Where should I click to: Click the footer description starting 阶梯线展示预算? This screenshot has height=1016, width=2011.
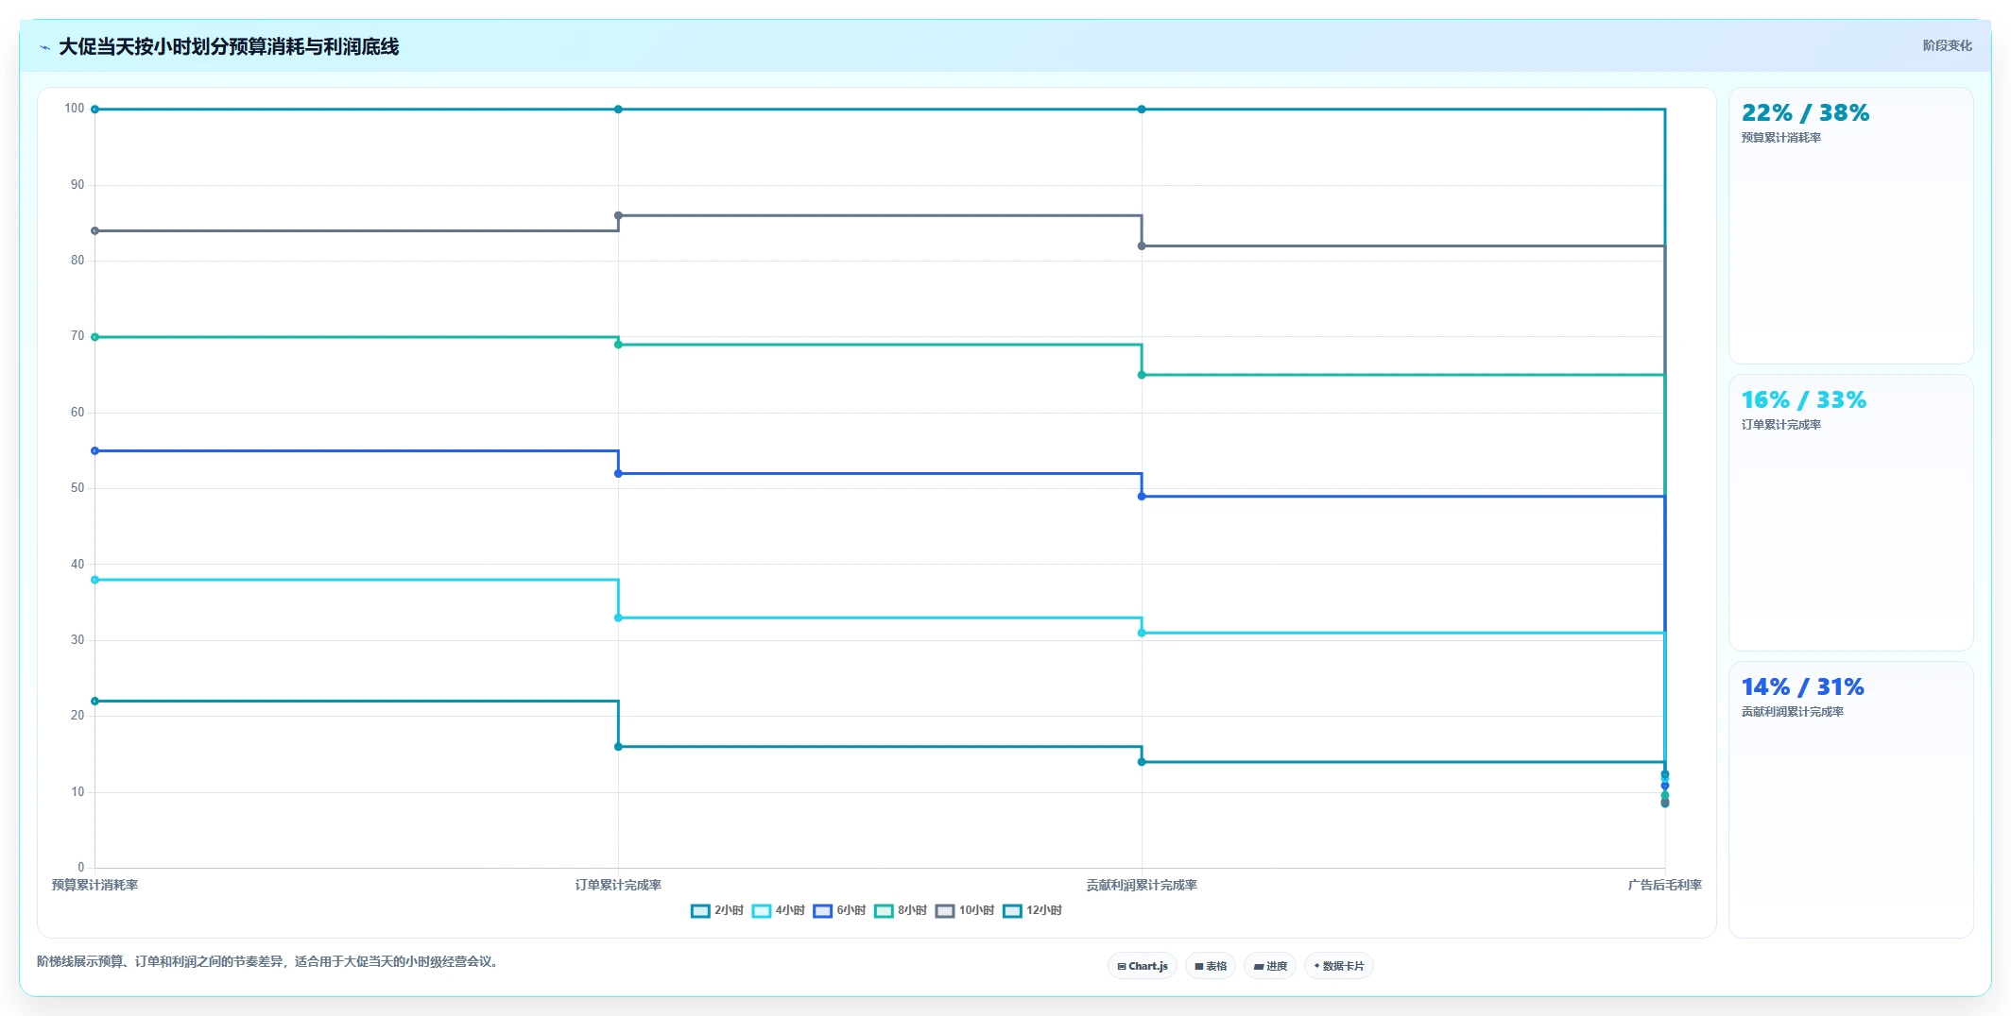pos(267,961)
